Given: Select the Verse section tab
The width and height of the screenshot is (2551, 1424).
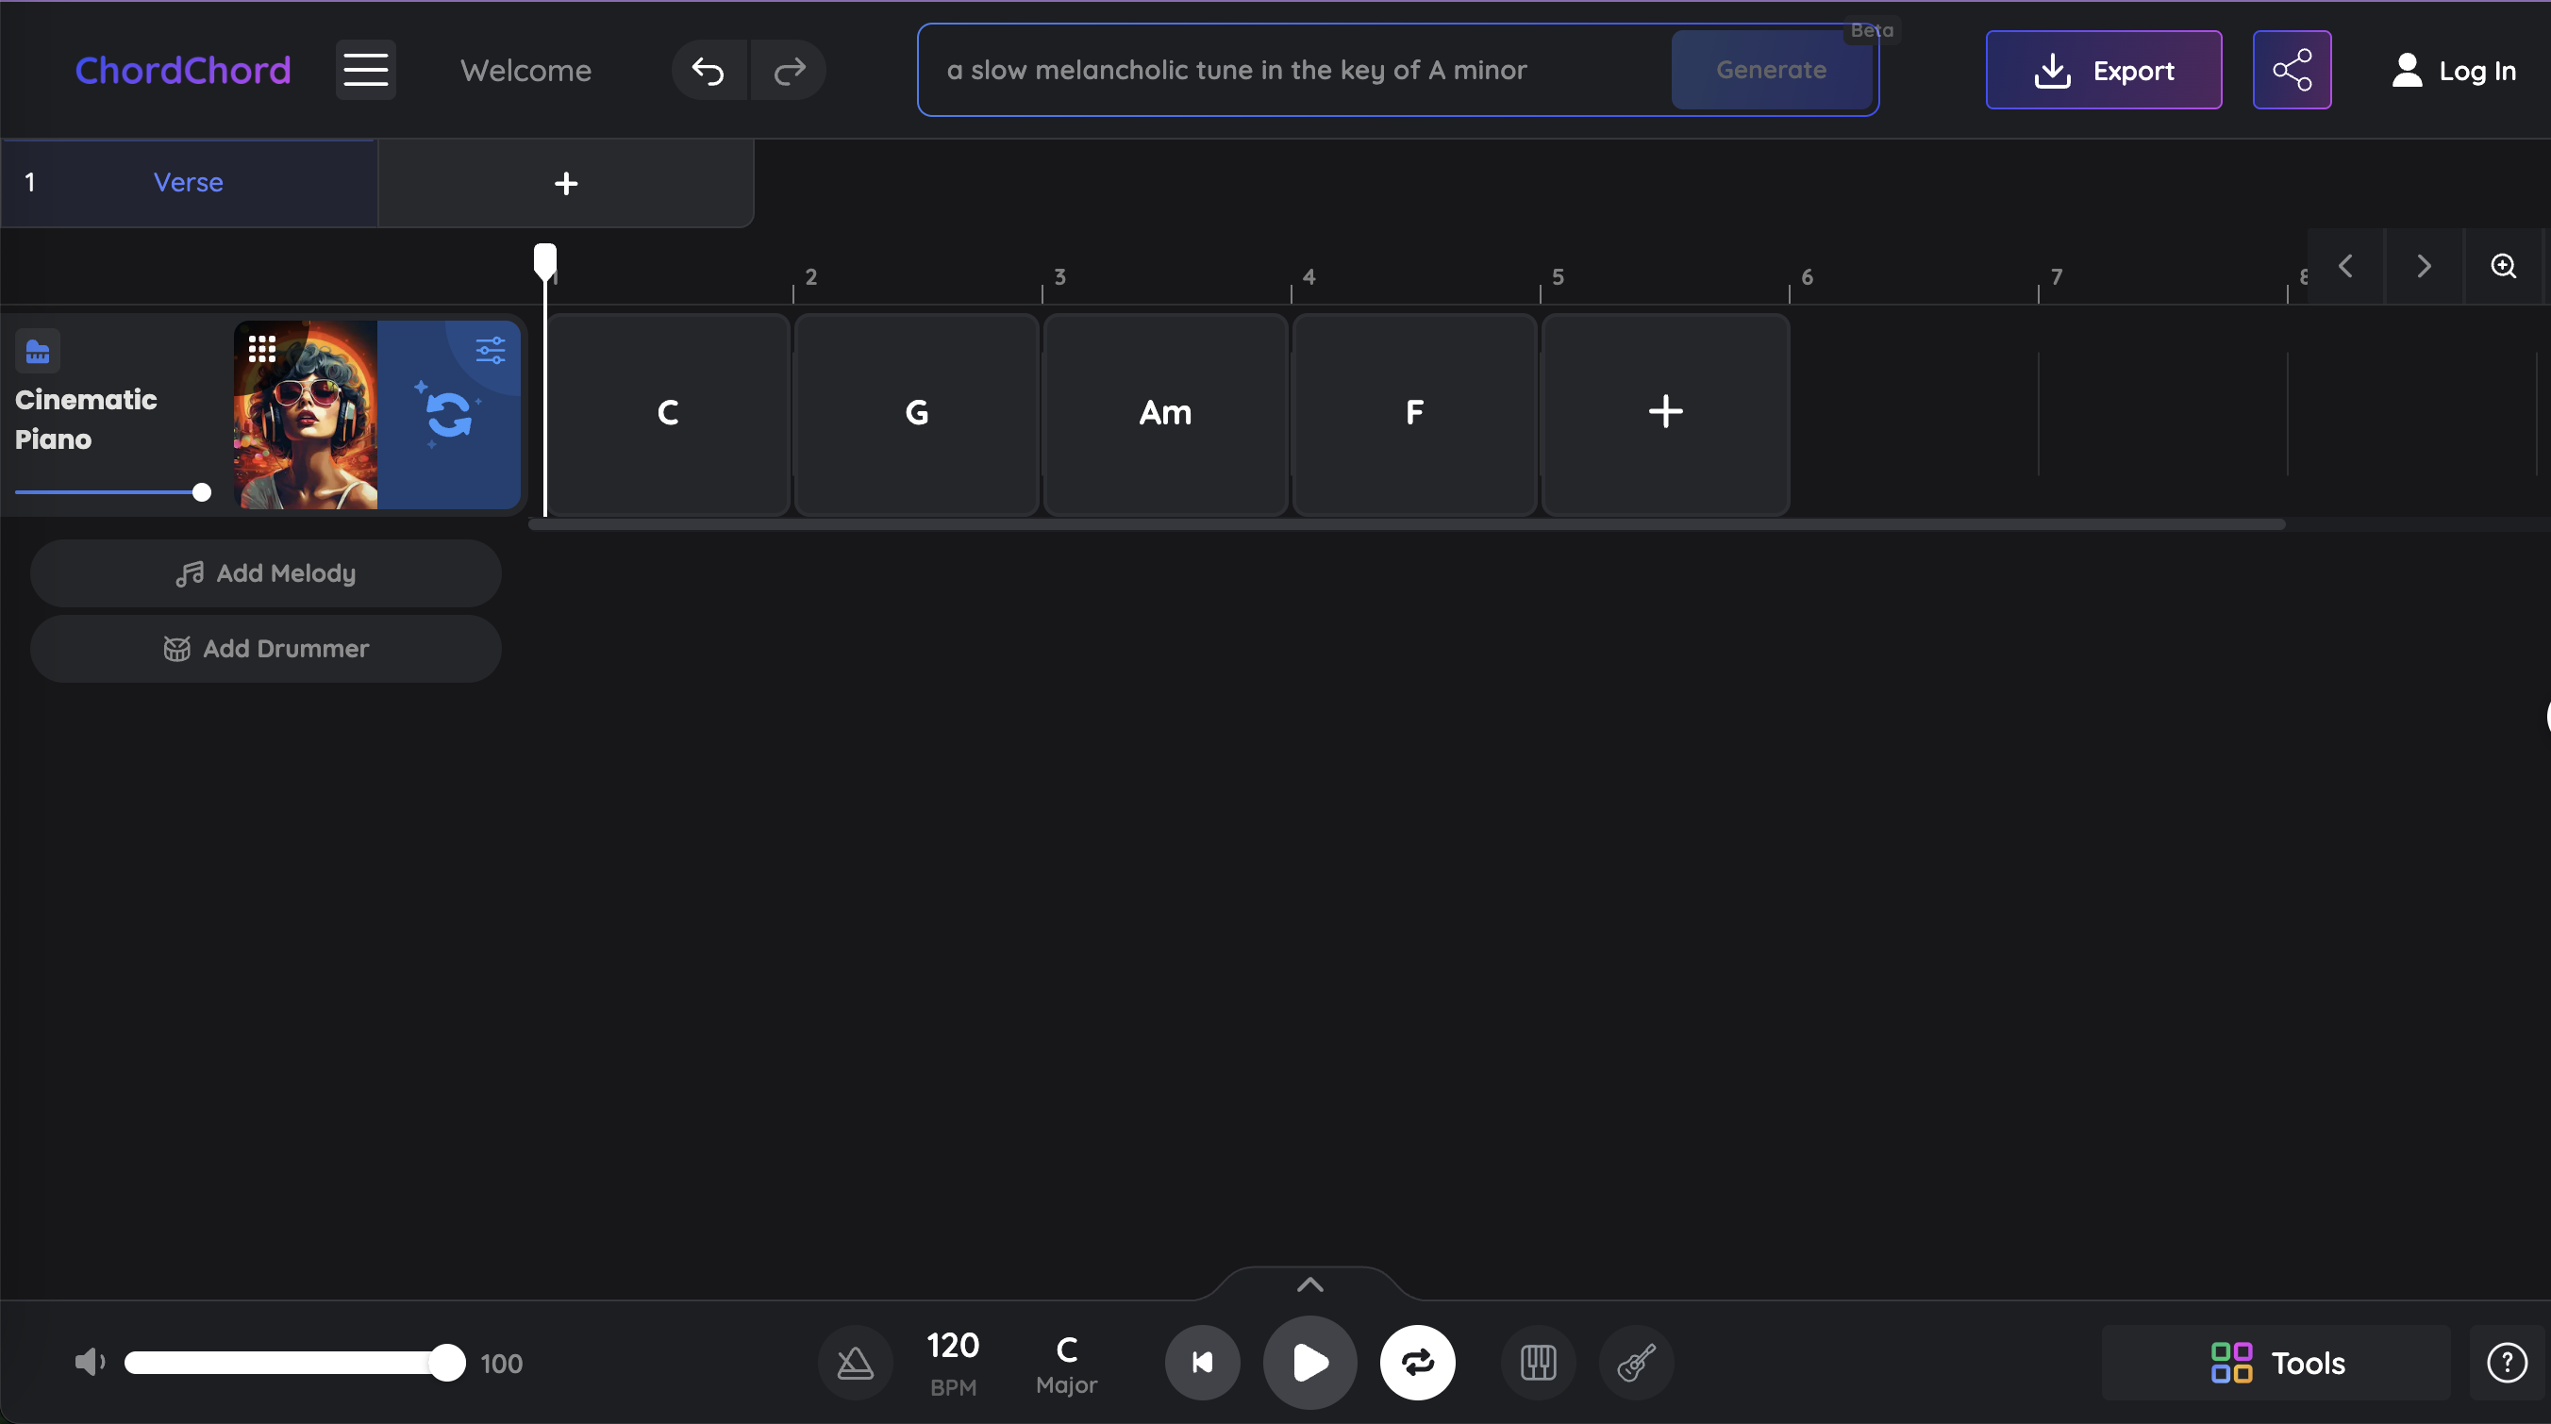Looking at the screenshot, I should [x=188, y=183].
